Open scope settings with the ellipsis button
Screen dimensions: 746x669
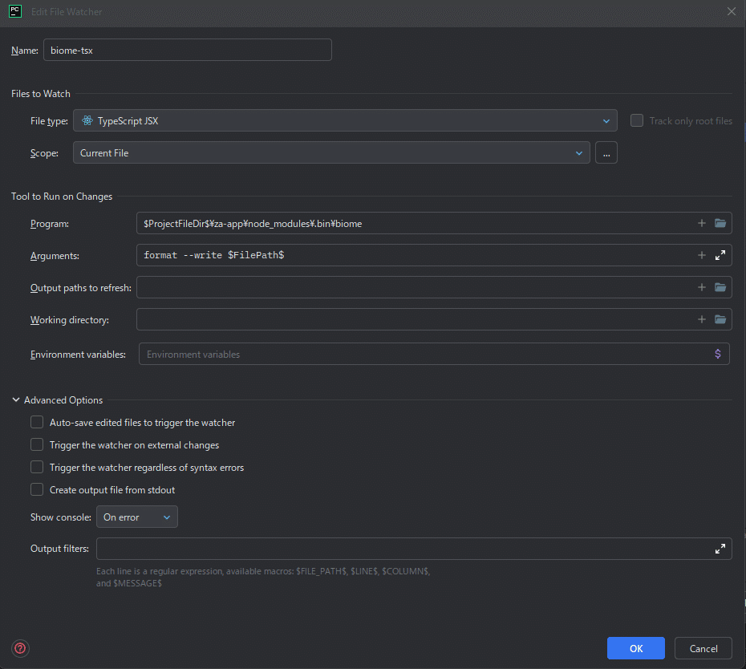pyautogui.click(x=606, y=152)
